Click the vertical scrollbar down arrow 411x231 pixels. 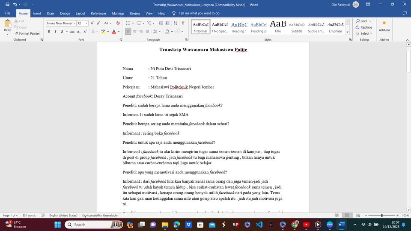point(408,210)
